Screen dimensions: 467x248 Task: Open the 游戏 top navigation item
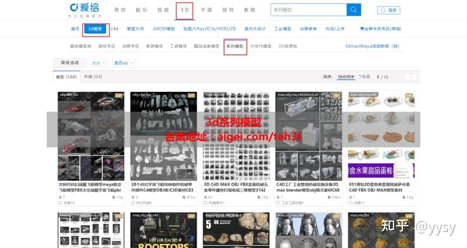click(228, 10)
